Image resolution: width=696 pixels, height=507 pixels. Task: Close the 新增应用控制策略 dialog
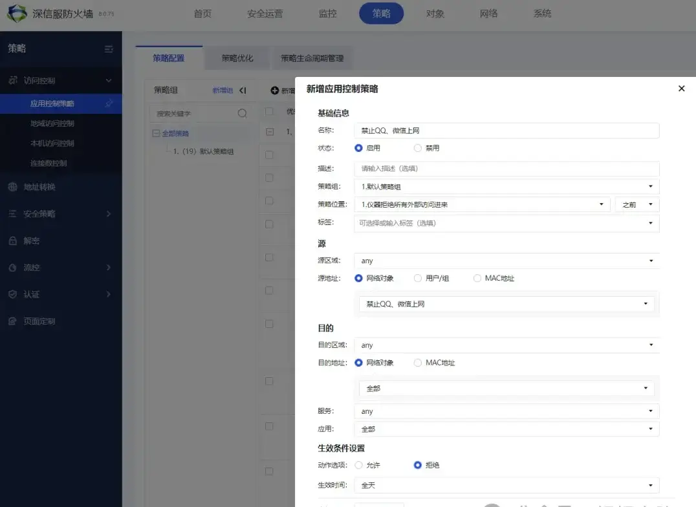(x=681, y=89)
